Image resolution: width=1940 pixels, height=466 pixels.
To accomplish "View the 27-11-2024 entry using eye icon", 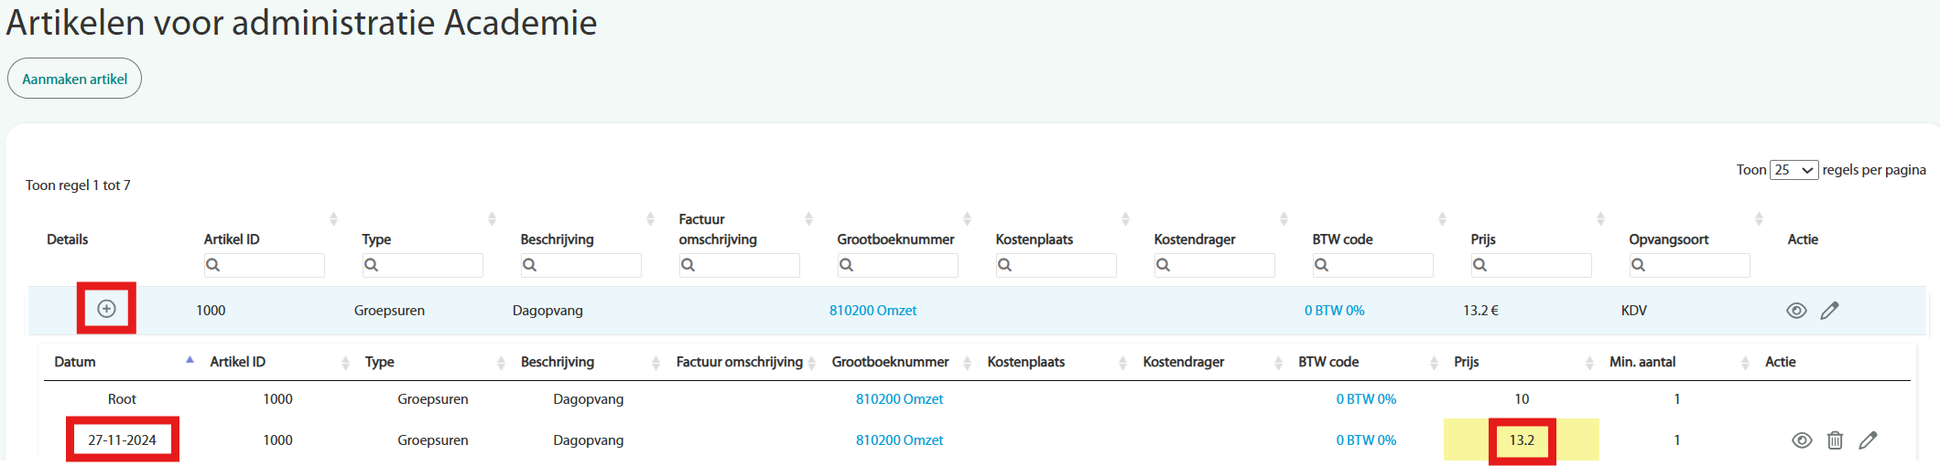I will [x=1801, y=440].
